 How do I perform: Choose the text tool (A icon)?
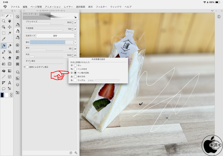coord(9,83)
